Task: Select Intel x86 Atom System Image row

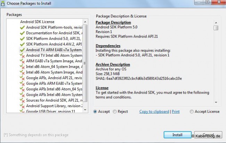Action: coord(51,72)
